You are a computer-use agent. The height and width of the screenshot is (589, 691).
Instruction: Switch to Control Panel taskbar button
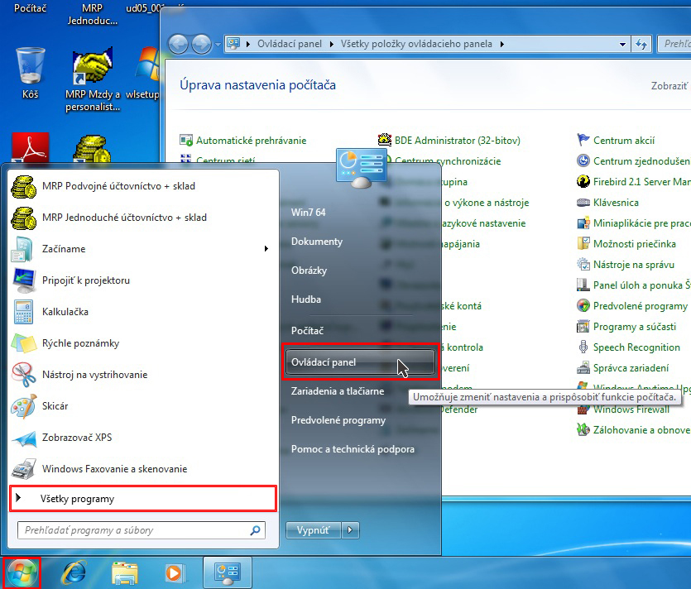tap(228, 572)
